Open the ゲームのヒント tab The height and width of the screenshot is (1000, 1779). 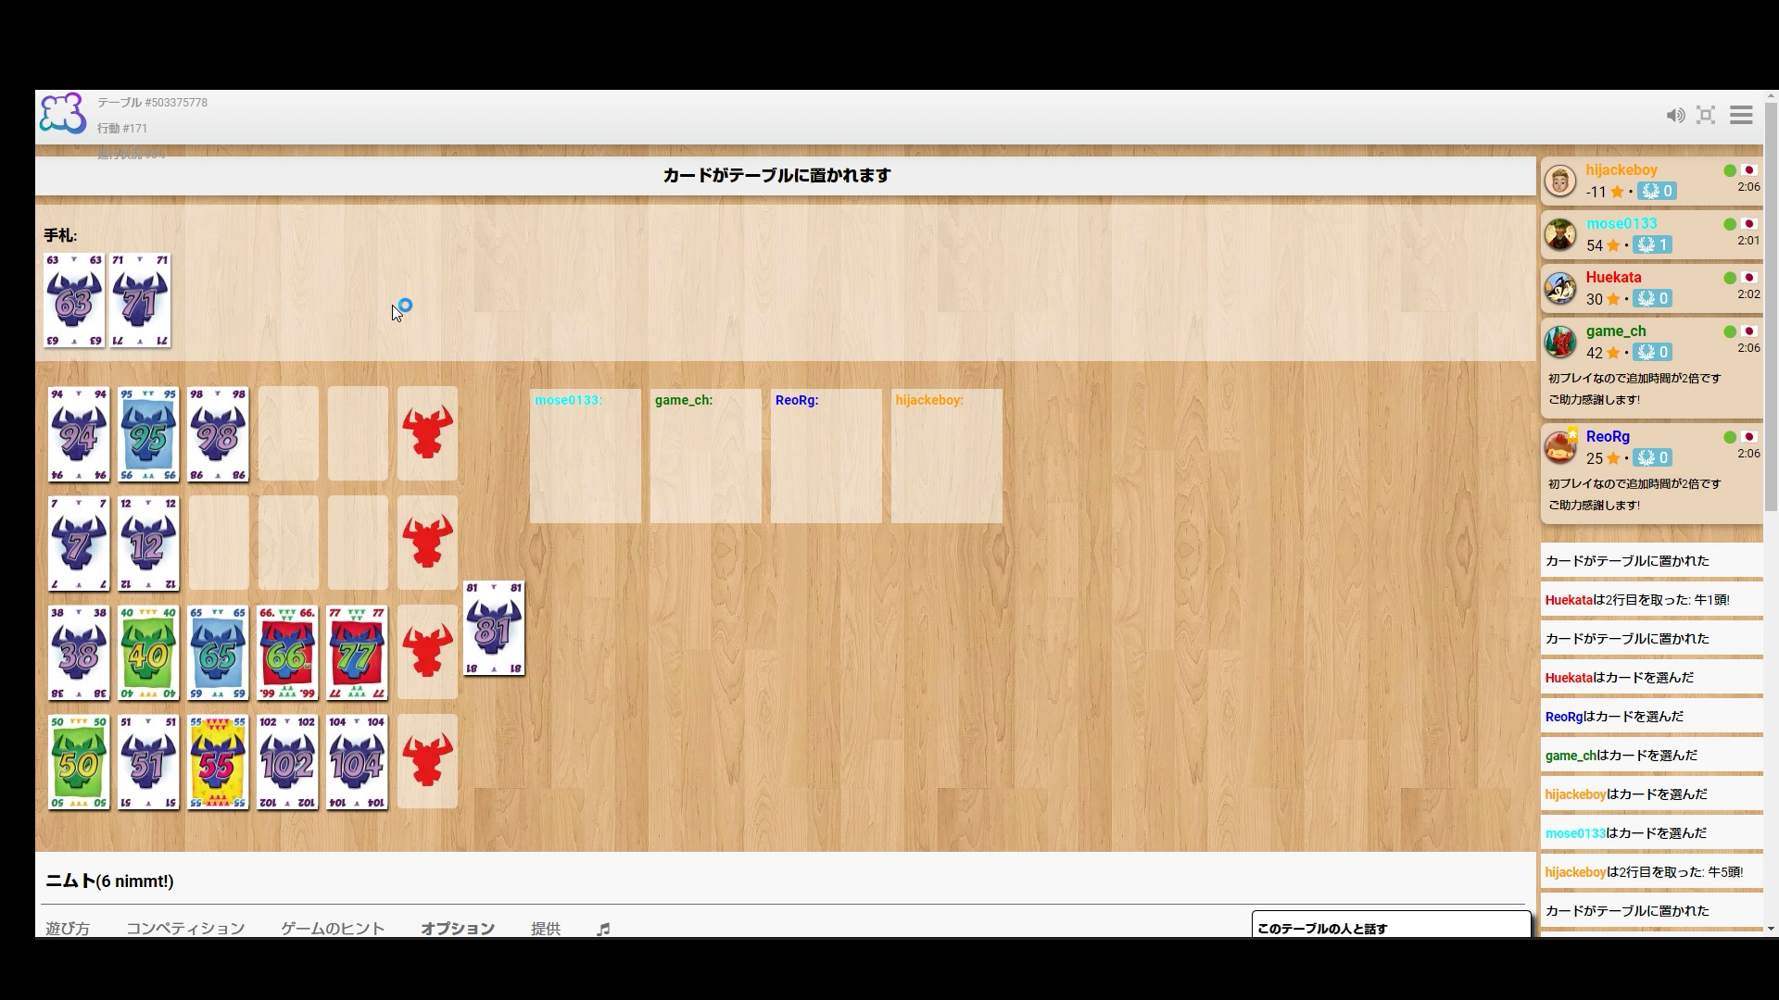[333, 928]
